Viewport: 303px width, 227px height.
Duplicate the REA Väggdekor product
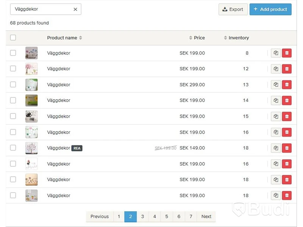pyautogui.click(x=276, y=148)
